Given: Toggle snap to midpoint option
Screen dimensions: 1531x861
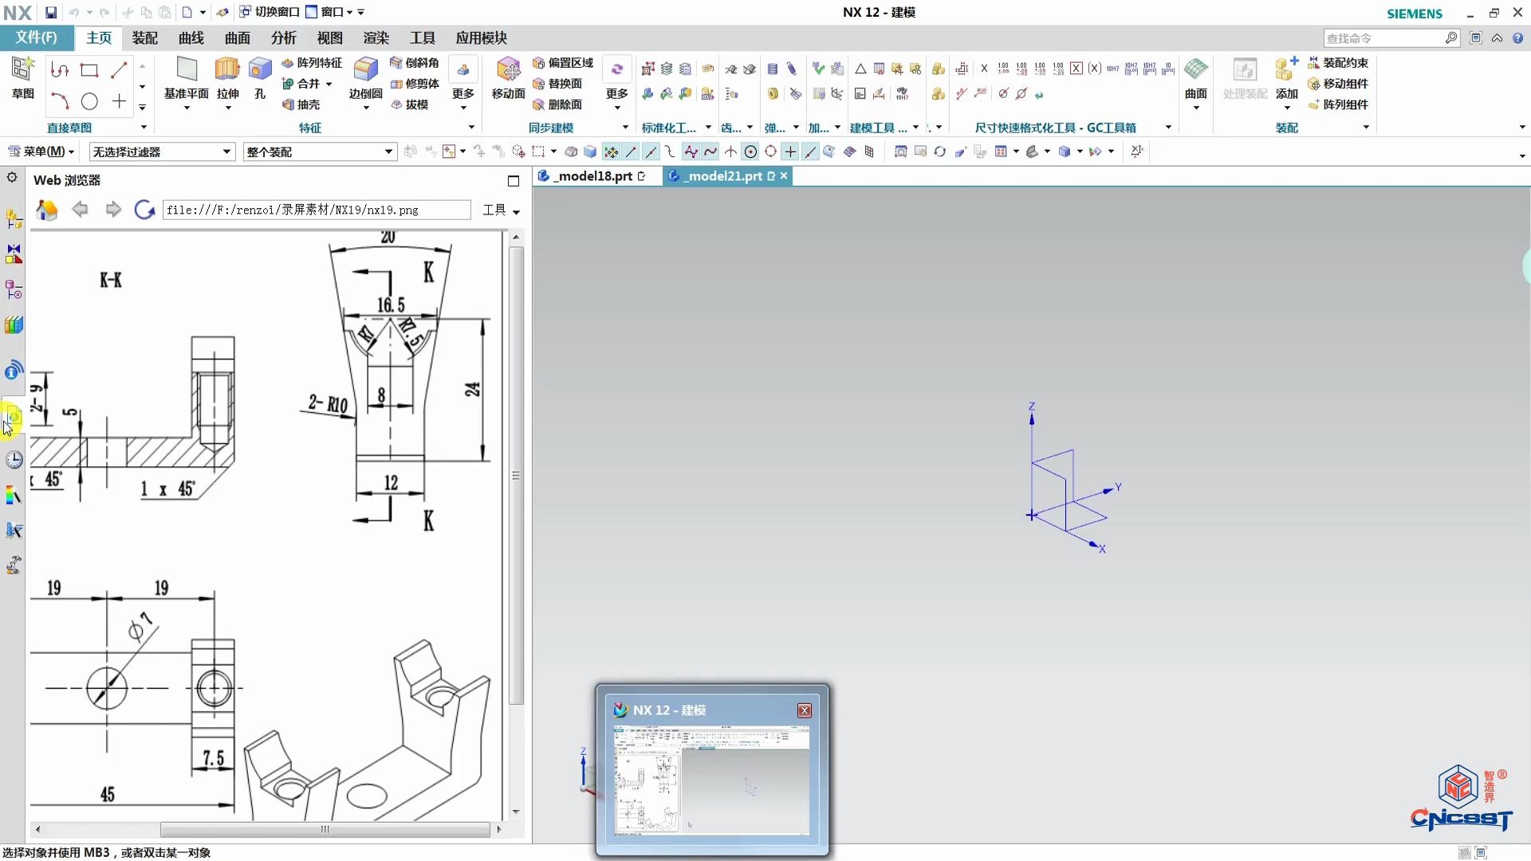Looking at the screenshot, I should (x=651, y=151).
